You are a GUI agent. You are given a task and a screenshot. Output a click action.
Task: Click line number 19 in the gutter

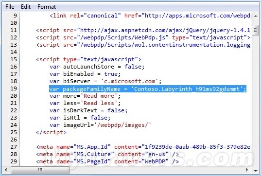tap(14, 88)
